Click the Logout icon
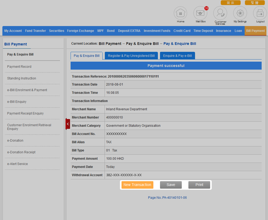The image size is (268, 220). [260, 13]
